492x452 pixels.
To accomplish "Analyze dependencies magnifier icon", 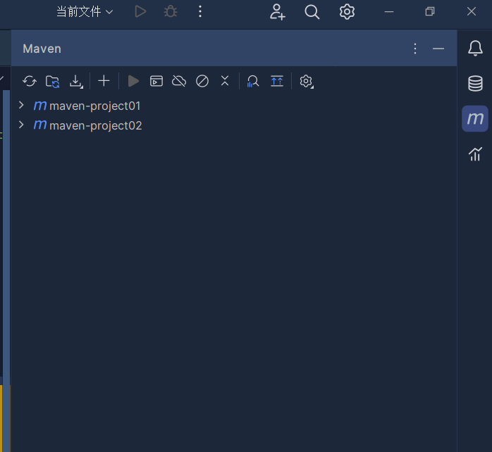I will pyautogui.click(x=253, y=81).
